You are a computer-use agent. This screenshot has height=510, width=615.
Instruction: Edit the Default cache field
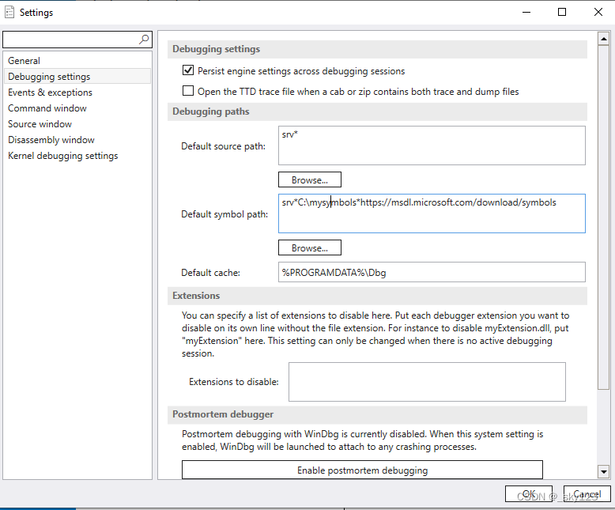[x=432, y=272]
